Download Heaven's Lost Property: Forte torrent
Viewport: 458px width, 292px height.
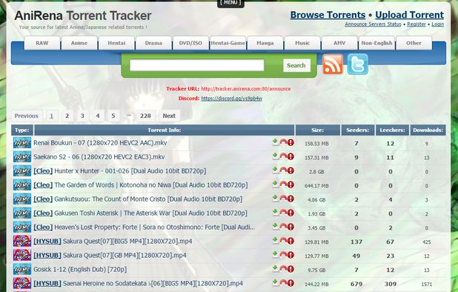coord(275,227)
